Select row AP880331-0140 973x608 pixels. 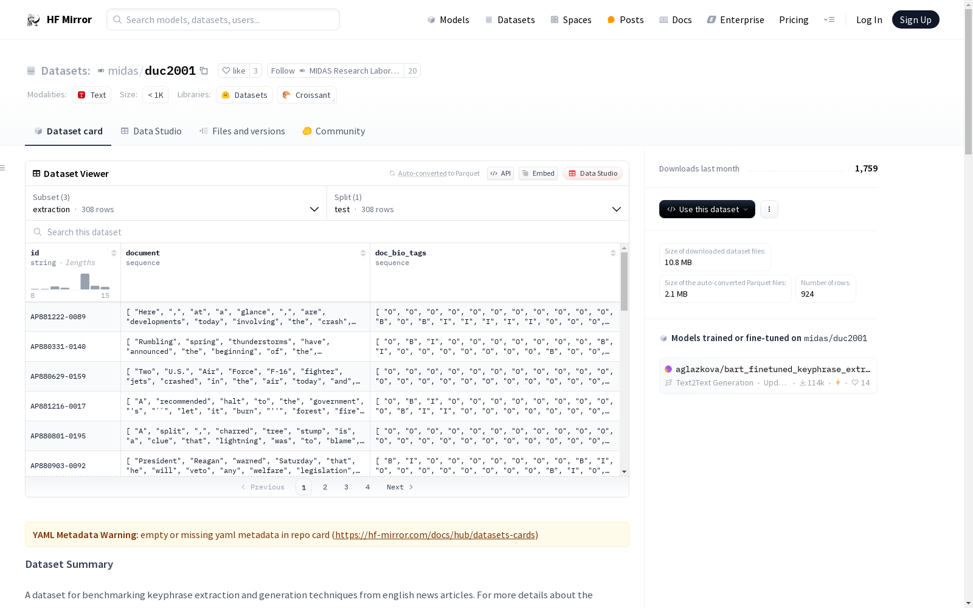click(x=322, y=347)
